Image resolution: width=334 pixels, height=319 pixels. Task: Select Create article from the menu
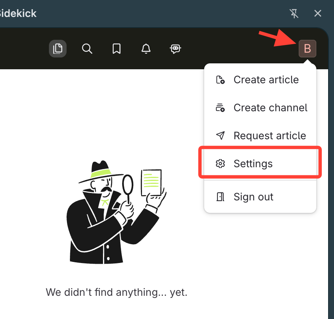click(x=266, y=80)
